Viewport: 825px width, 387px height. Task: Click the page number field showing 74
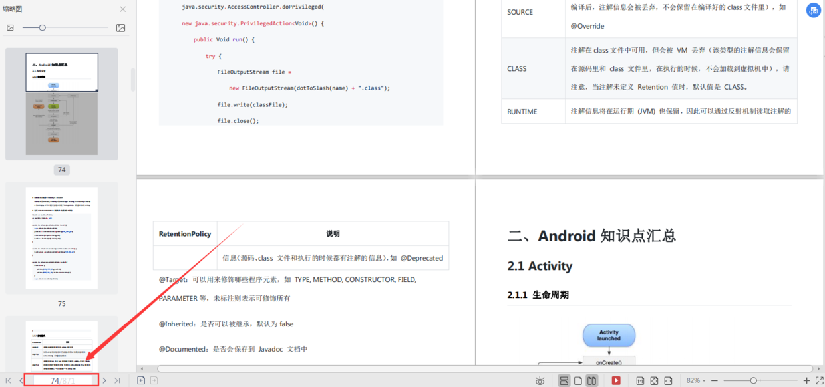click(61, 380)
